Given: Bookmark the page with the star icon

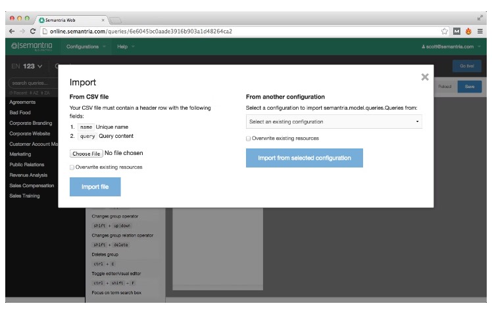Looking at the screenshot, I should pyautogui.click(x=444, y=32).
